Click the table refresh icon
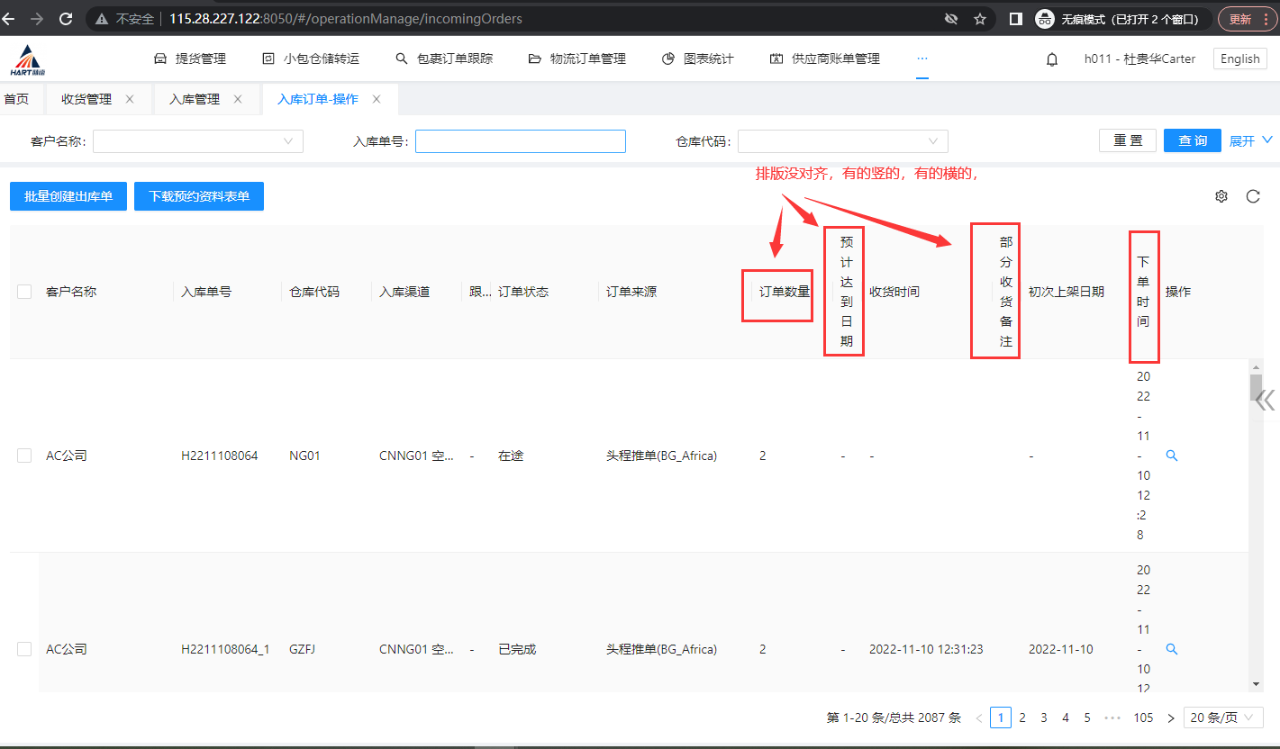The image size is (1280, 749). [1253, 196]
